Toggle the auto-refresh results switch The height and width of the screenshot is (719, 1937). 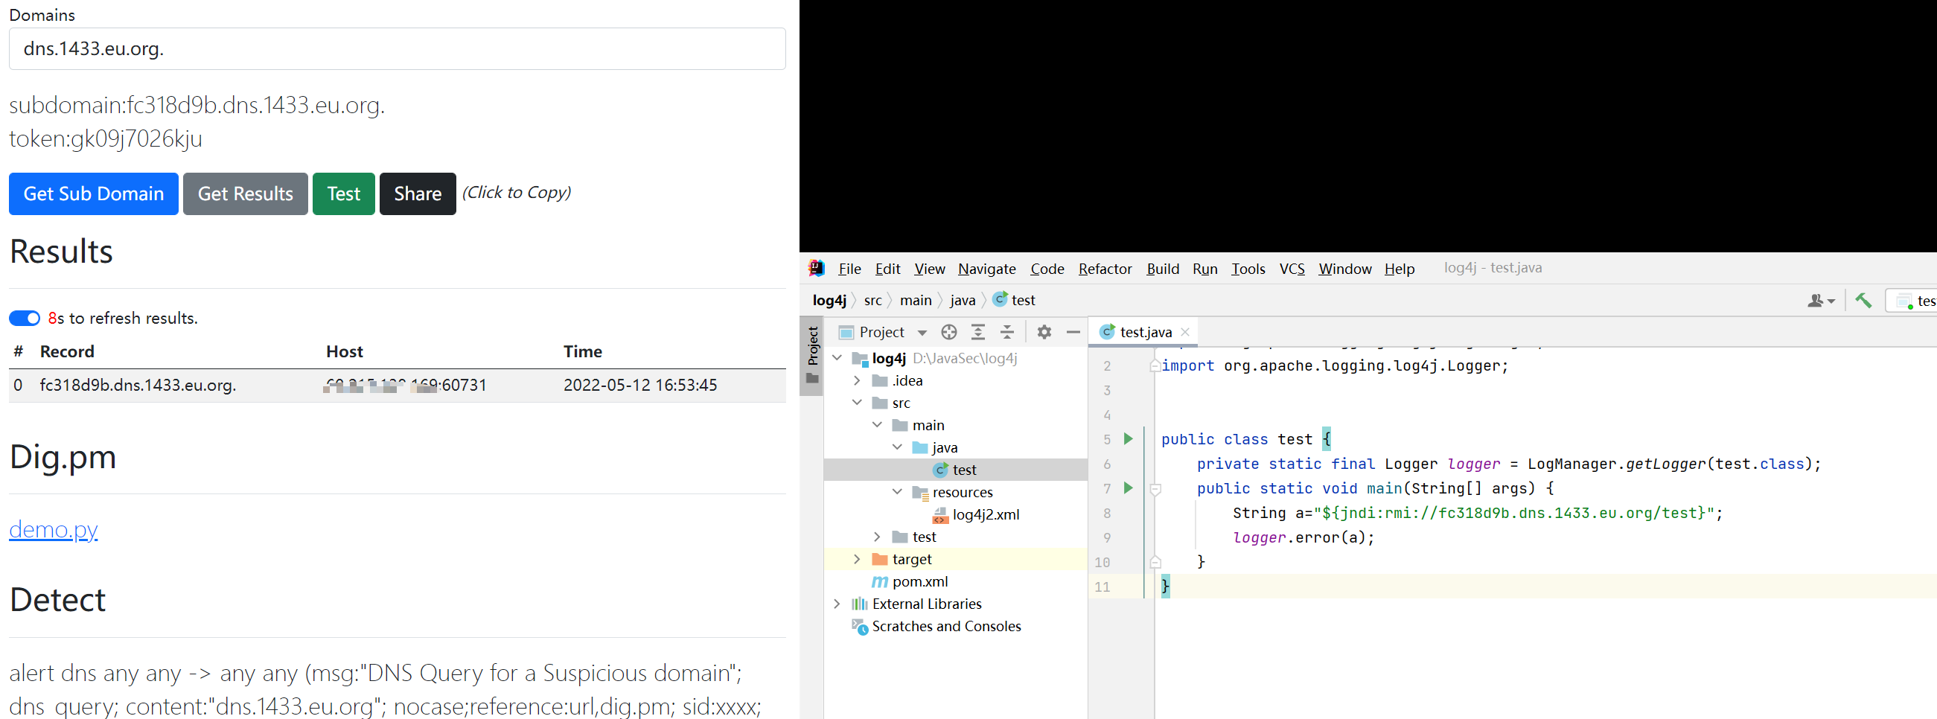[24, 318]
